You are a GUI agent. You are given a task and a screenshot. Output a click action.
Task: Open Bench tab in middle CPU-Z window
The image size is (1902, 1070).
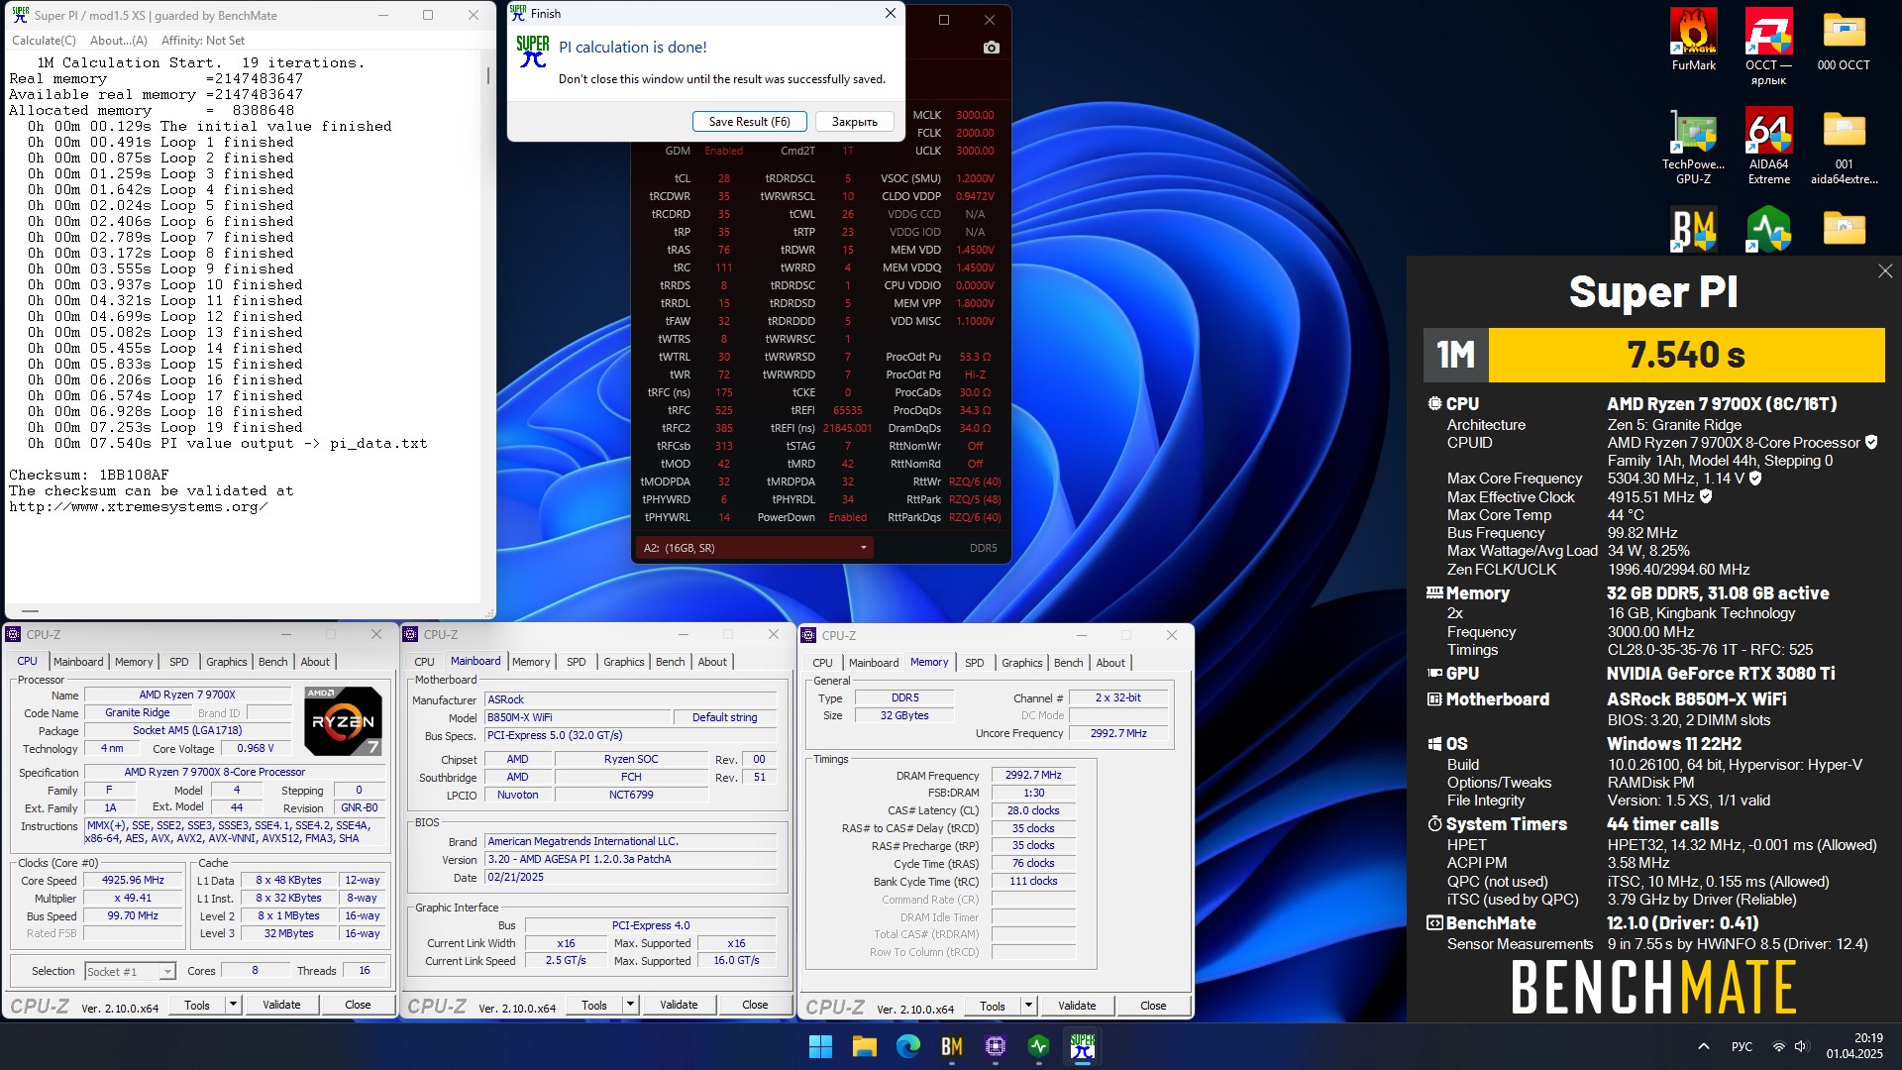[671, 662]
